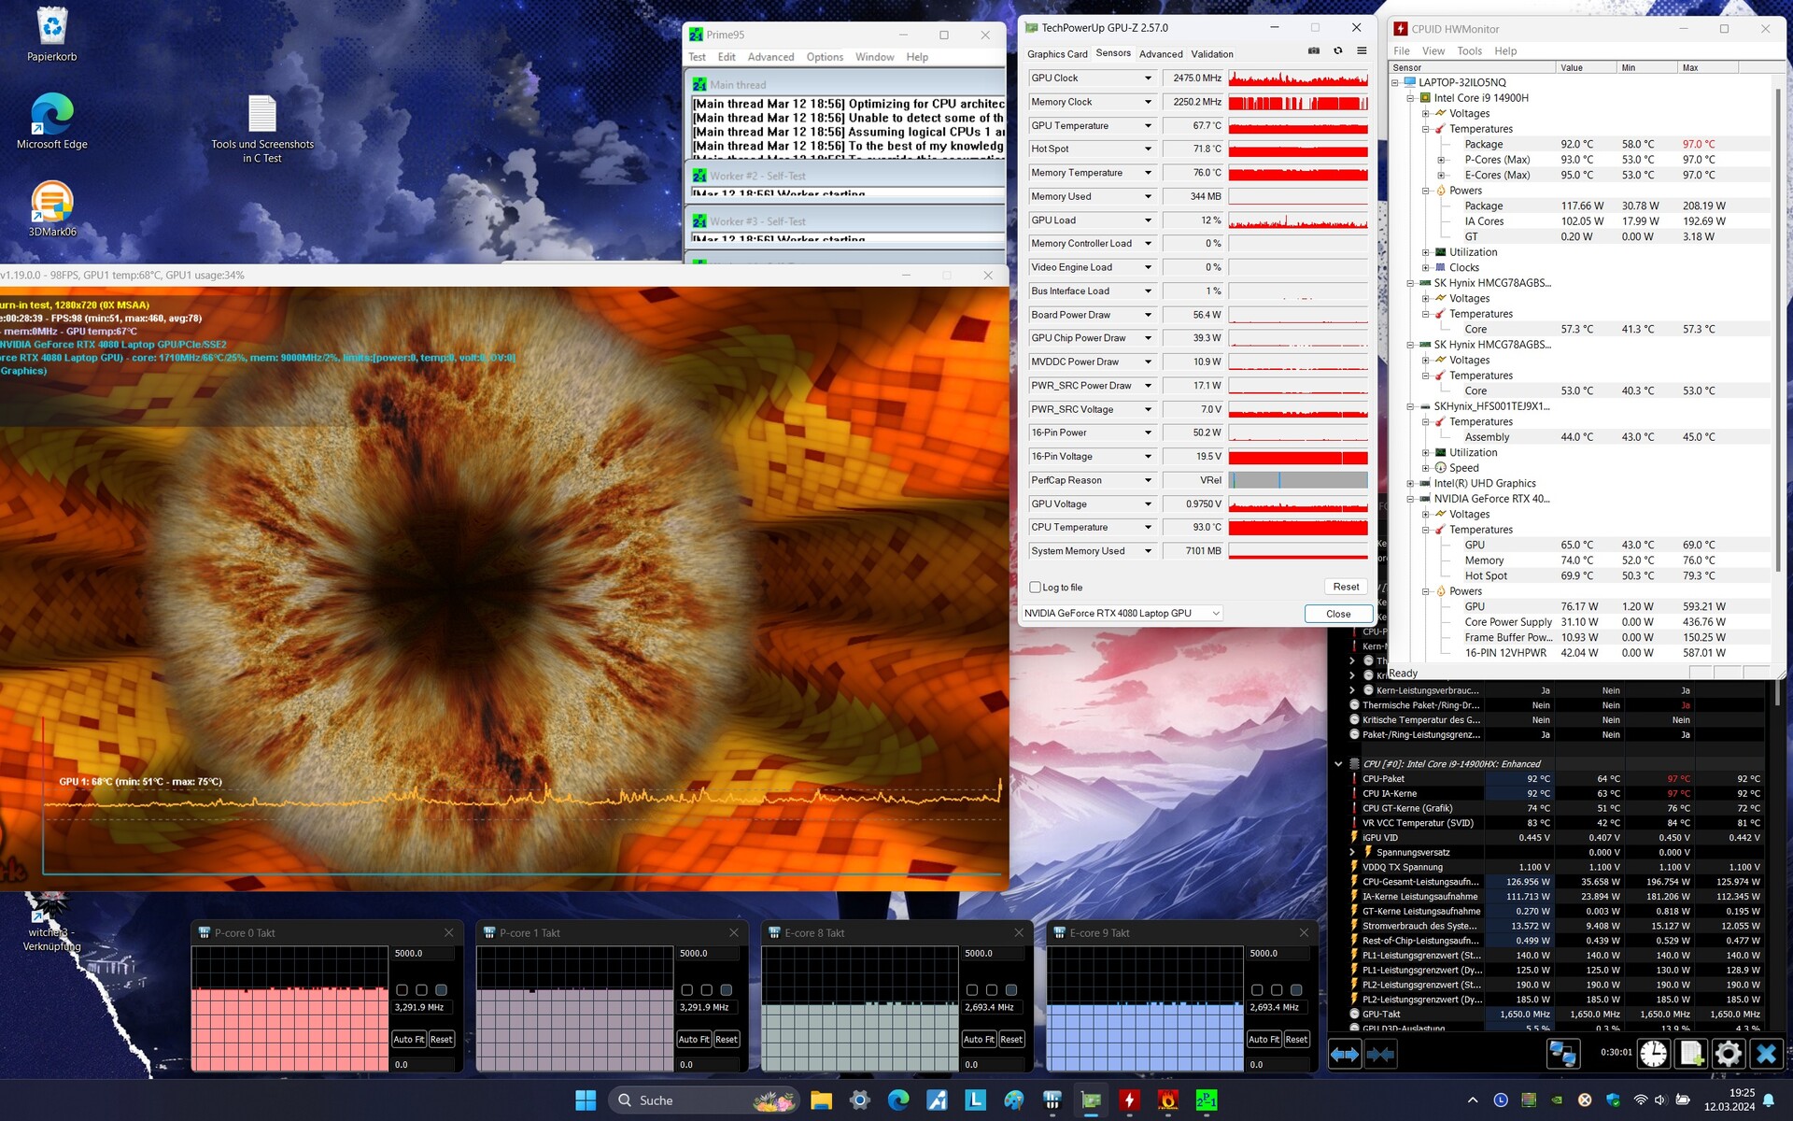Open the HWMonitor Tools menu
Viewport: 1793px width, 1121px height.
pos(1469,51)
